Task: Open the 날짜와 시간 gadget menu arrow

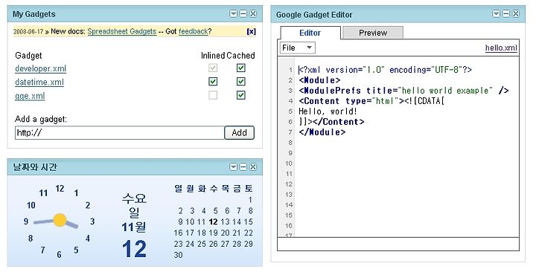Action: click(x=234, y=167)
